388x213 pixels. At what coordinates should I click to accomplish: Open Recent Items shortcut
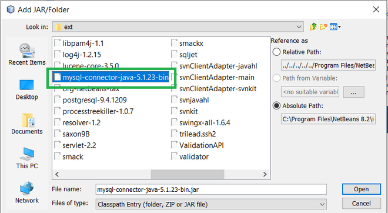tap(27, 54)
